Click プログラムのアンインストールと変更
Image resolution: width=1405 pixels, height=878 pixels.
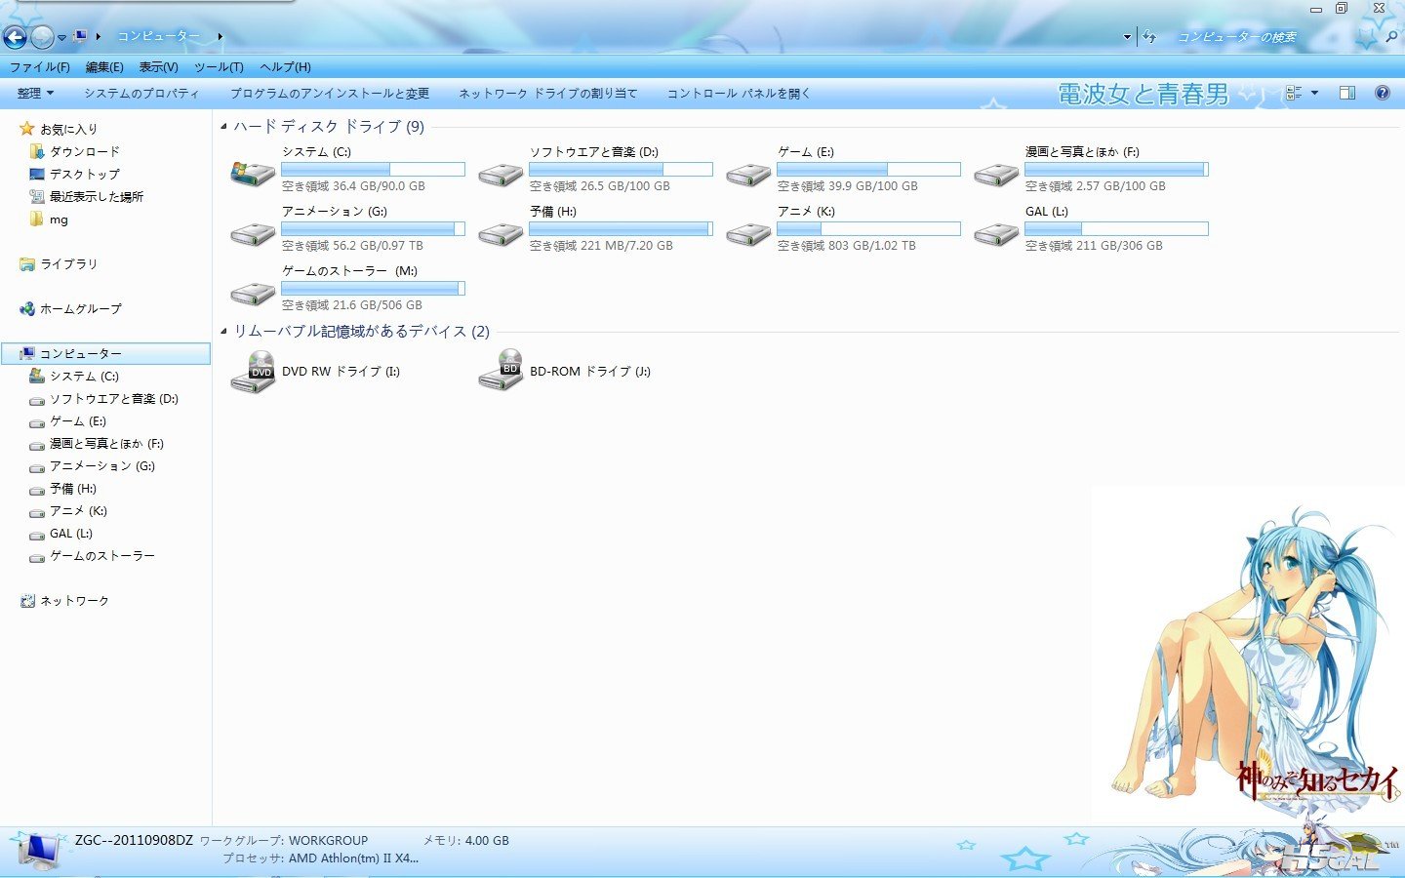point(330,94)
